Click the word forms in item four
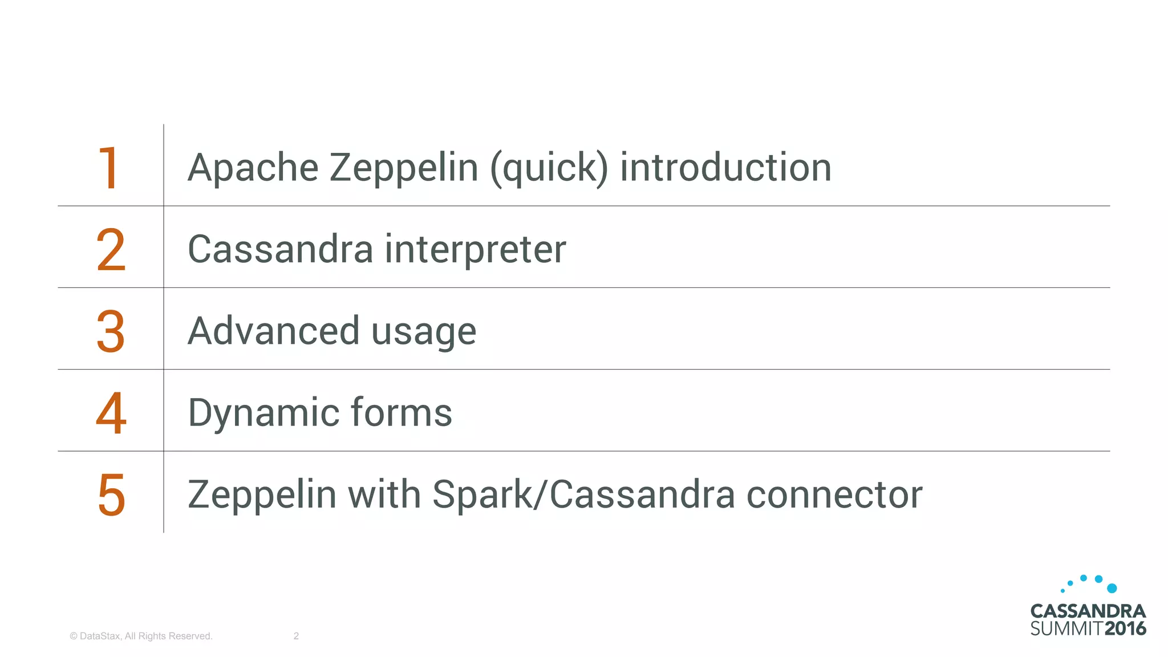 [x=401, y=412]
